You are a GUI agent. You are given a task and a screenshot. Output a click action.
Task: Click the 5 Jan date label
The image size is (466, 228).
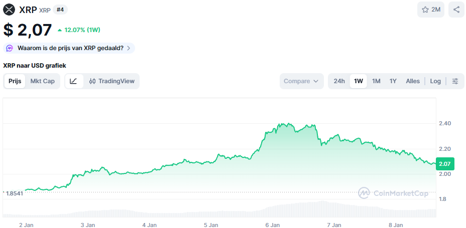211,225
